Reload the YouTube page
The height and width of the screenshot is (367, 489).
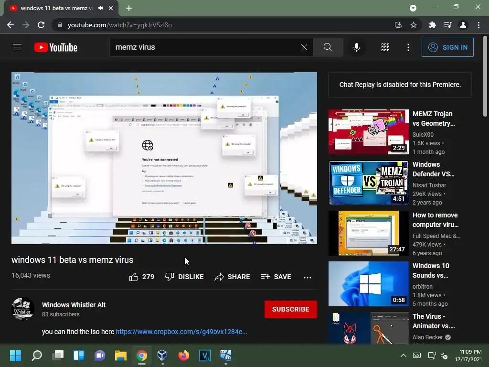41,25
